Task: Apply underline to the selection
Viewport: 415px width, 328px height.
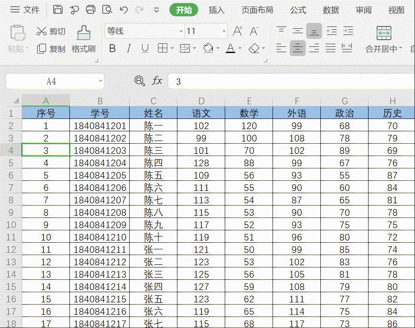Action: [145, 48]
